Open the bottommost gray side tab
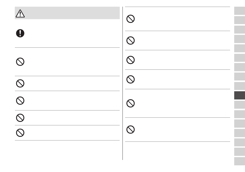 pyautogui.click(x=240, y=161)
